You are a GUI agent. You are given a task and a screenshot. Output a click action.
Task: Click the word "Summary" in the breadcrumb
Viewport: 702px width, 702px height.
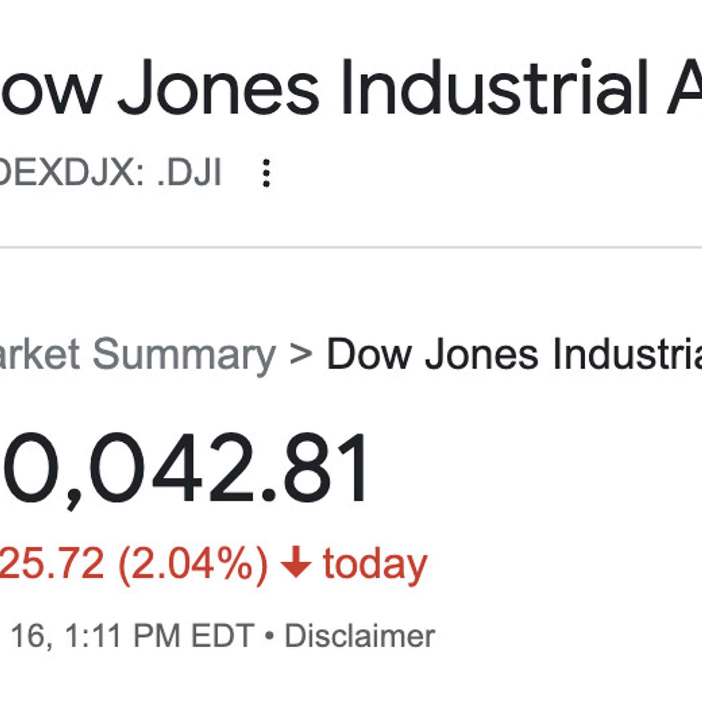(184, 355)
